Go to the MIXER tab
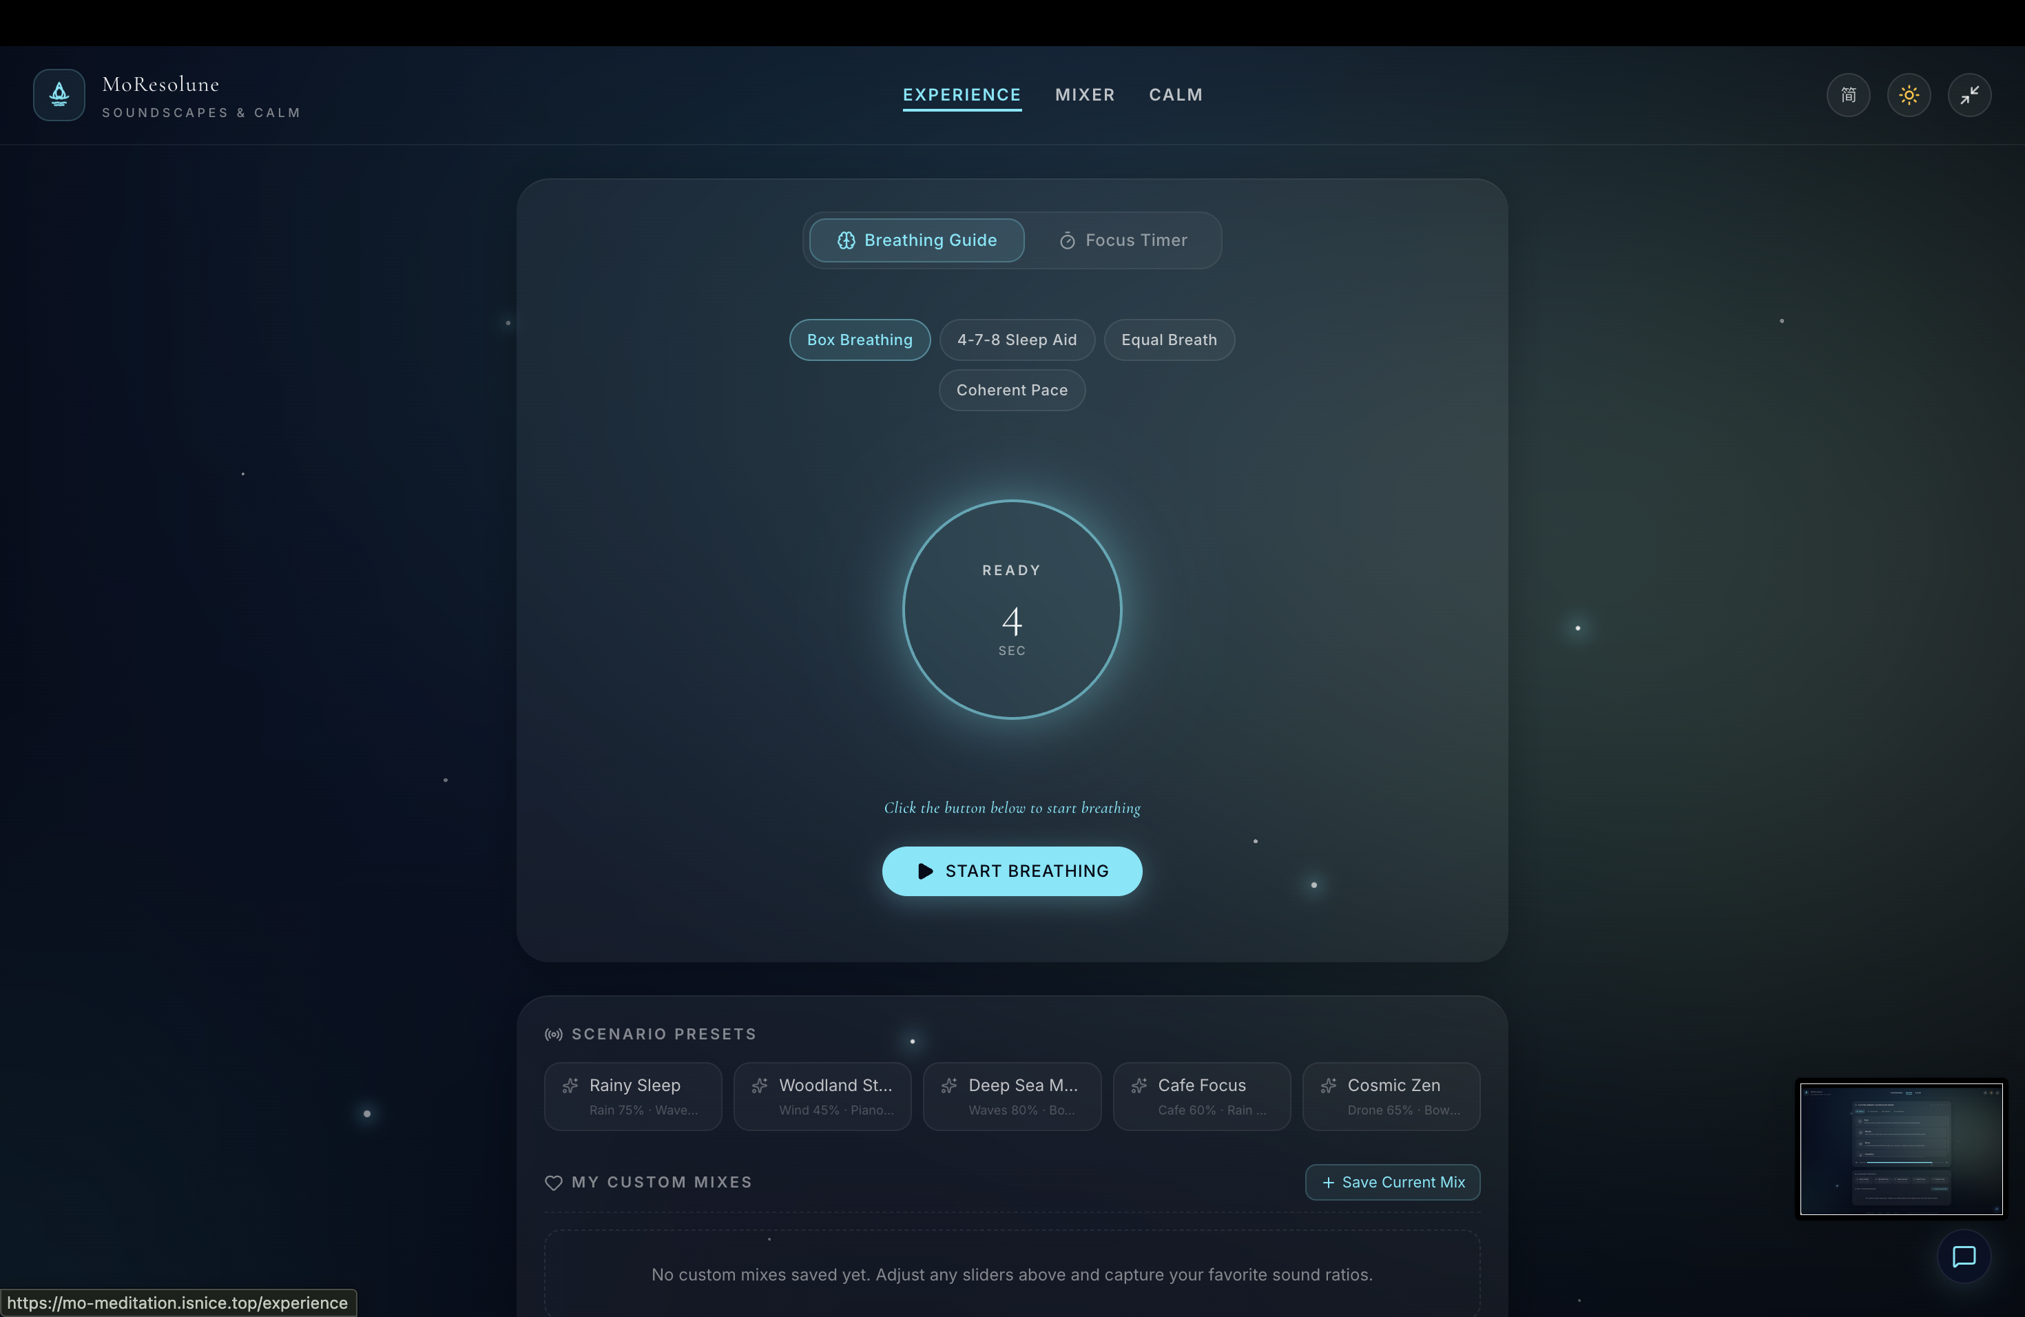The image size is (2025, 1317). point(1085,94)
